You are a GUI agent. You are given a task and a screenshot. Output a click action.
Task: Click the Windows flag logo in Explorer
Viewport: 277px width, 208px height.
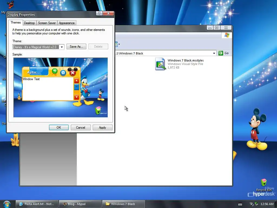pos(227,35)
